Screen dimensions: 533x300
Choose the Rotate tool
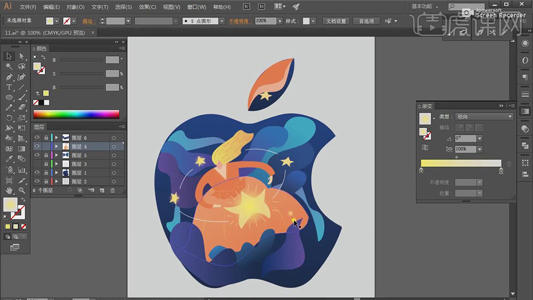pos(9,118)
